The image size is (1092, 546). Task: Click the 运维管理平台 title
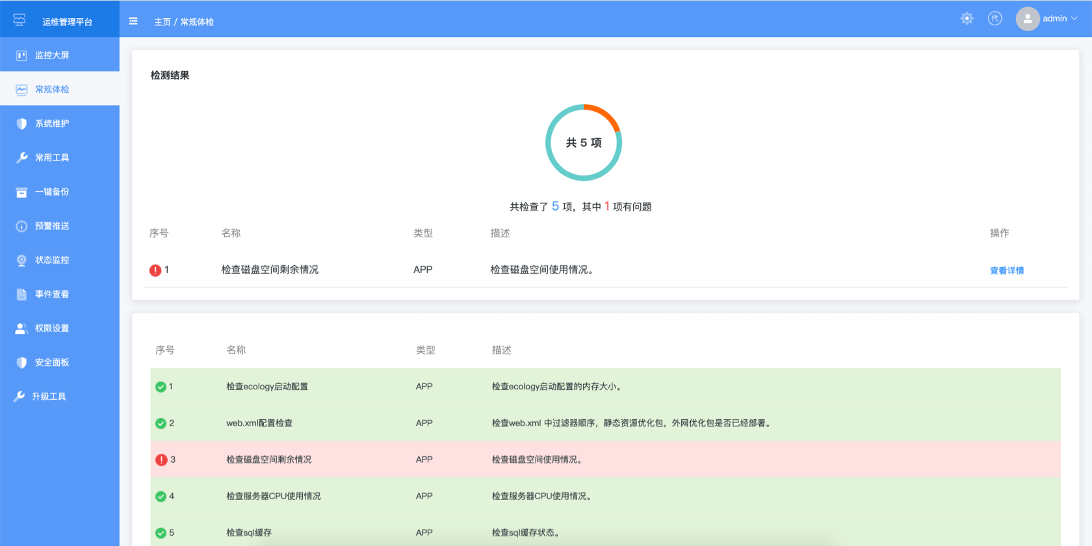click(68, 22)
